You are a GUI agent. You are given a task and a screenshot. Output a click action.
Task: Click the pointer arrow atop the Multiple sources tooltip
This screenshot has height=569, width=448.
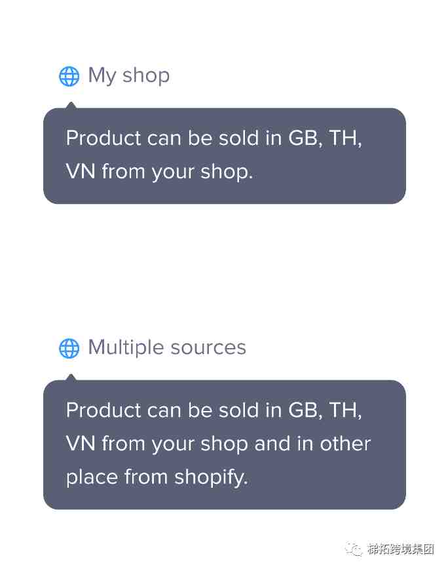[x=71, y=378]
